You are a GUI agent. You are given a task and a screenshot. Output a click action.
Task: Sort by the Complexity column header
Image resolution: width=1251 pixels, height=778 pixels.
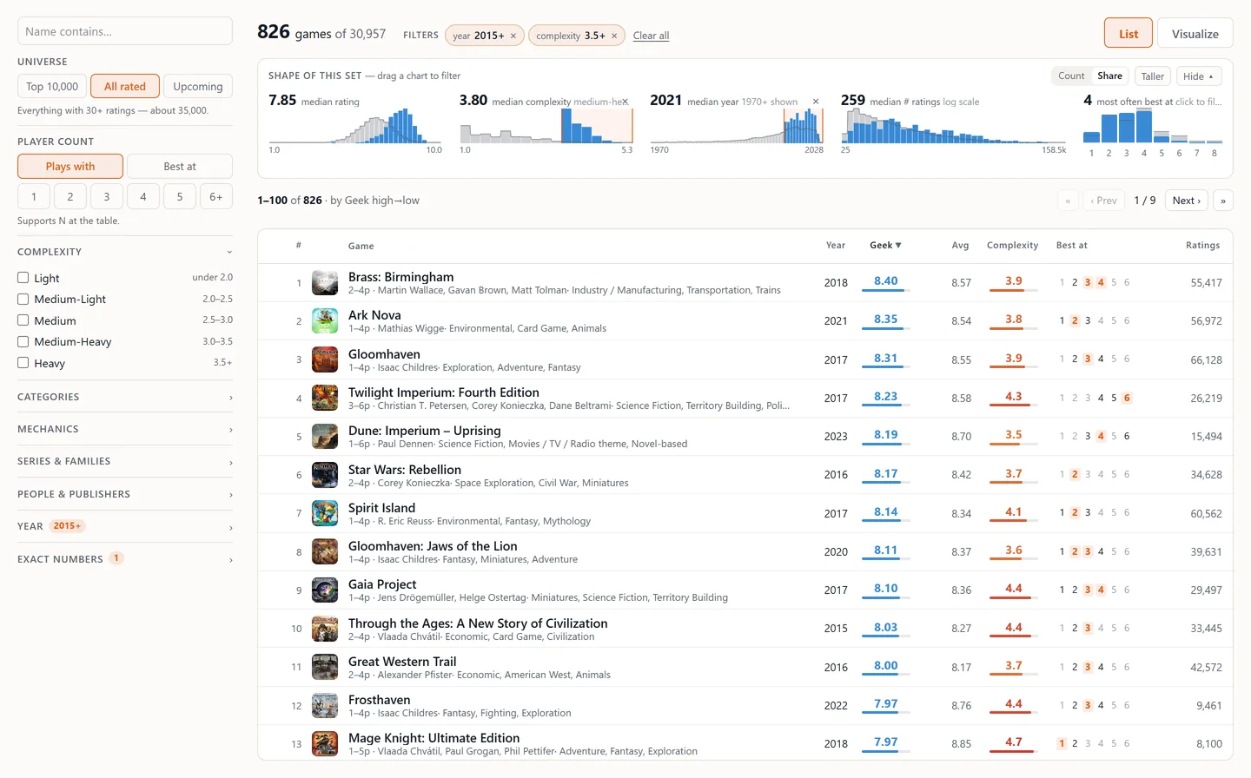(x=1012, y=246)
